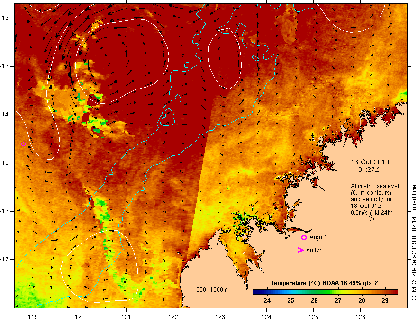Click the 'drifter' legend label
Screen dimensions: 417x322
[314, 250]
